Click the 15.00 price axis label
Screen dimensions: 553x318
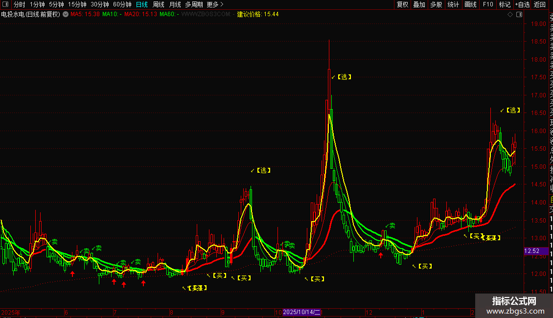coord(538,167)
